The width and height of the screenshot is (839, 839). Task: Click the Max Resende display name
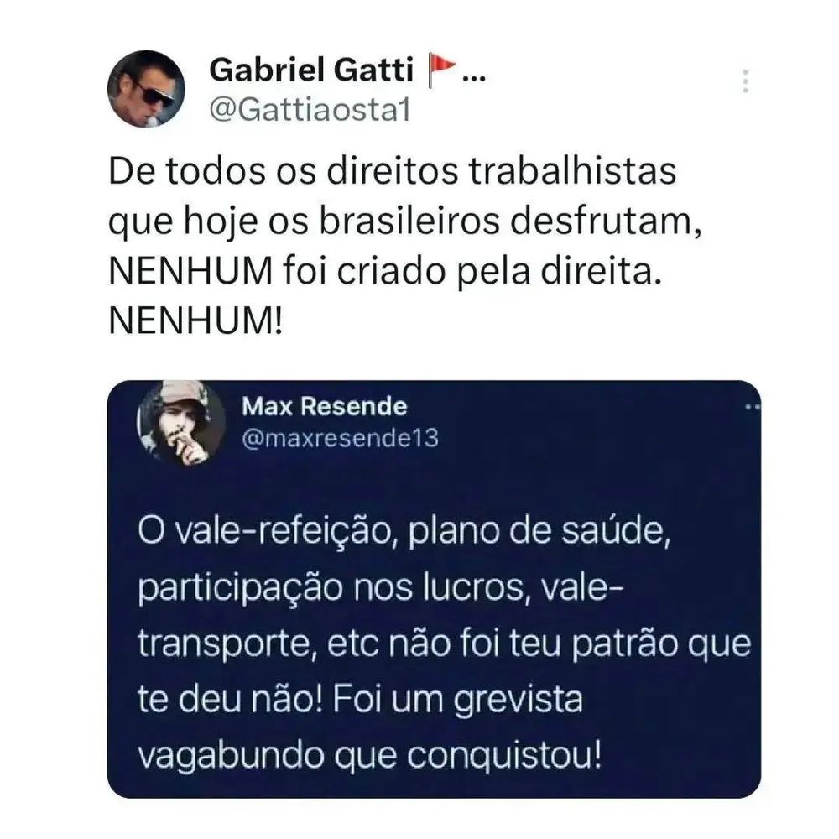pyautogui.click(x=324, y=406)
